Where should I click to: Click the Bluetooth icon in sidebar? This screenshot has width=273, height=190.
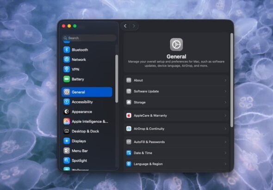67,50
